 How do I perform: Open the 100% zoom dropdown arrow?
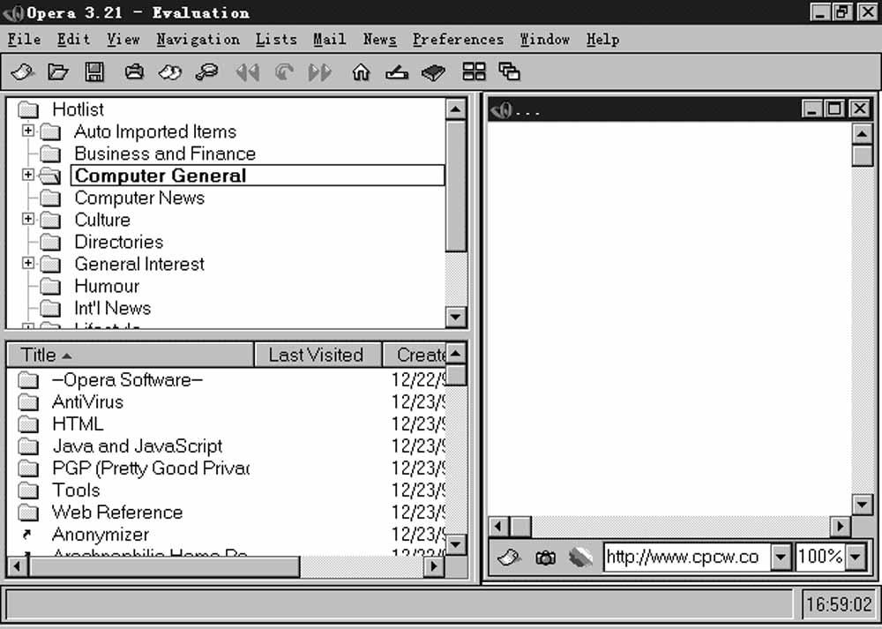856,558
